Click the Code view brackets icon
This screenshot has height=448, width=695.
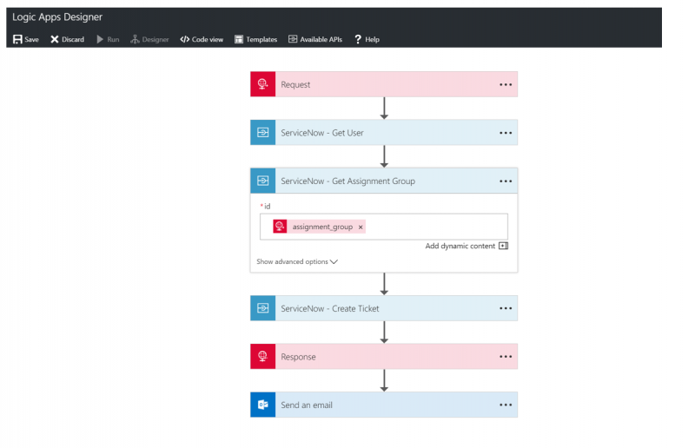[x=185, y=39]
